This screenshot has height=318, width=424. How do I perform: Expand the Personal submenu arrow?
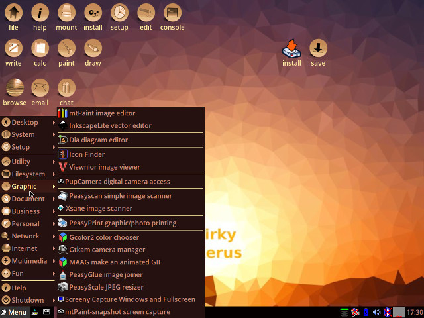(x=54, y=224)
